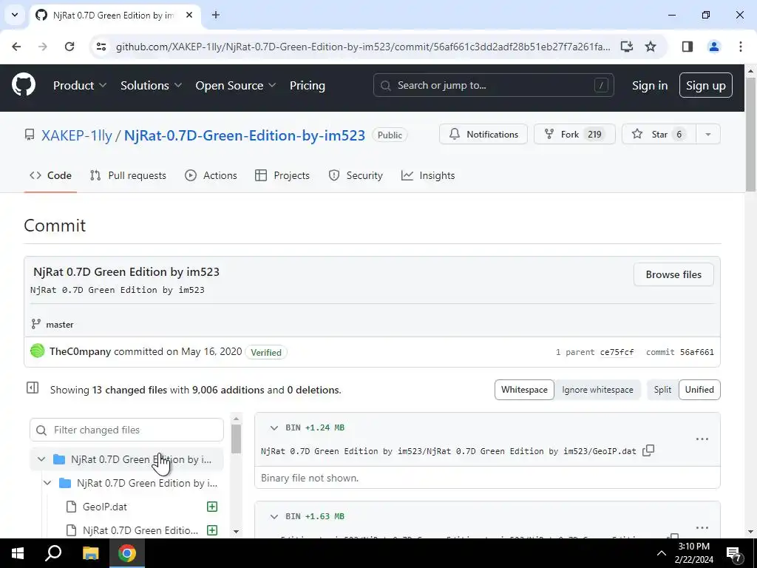Viewport: 757px width, 568px height.
Task: Expand the Product menu
Action: coord(80,86)
